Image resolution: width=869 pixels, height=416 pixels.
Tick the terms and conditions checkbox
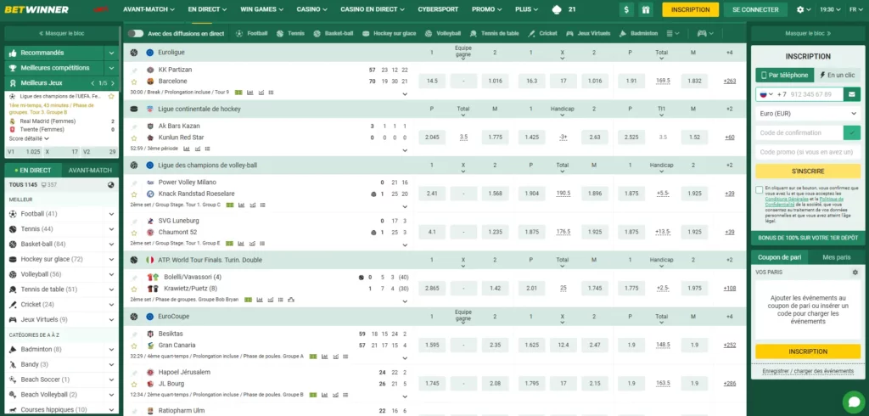760,189
